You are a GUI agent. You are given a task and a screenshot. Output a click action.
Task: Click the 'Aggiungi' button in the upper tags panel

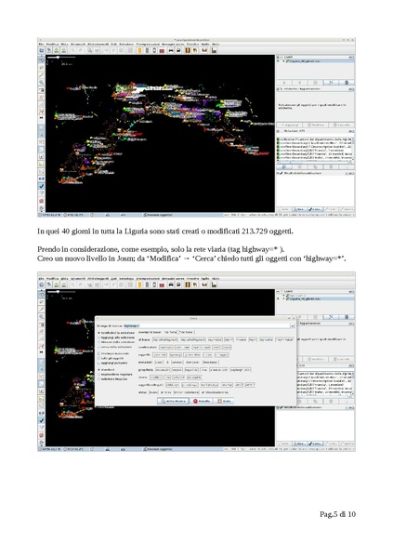290,125
